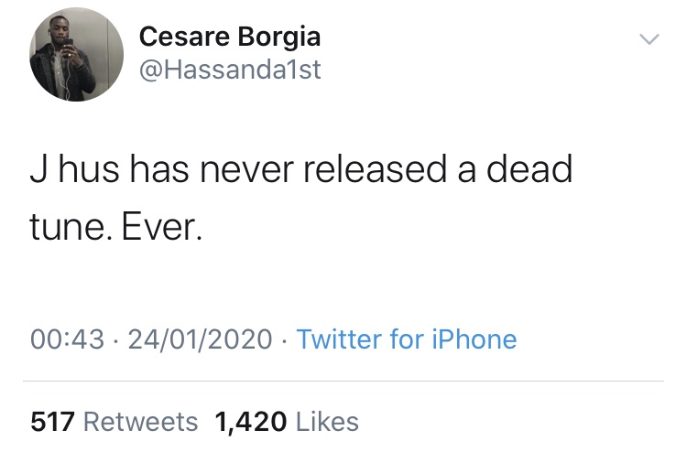The height and width of the screenshot is (452, 687).
Task: Visit the @Hassanda1st handle link
Action: pos(230,70)
